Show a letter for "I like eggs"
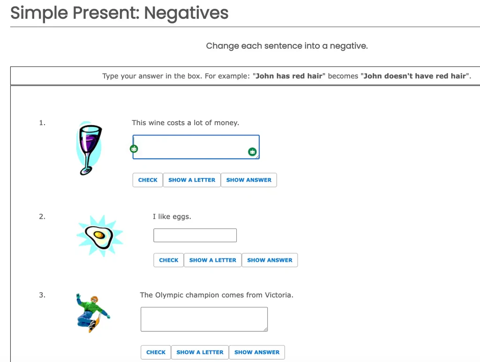Image resolution: width=480 pixels, height=362 pixels. point(213,260)
